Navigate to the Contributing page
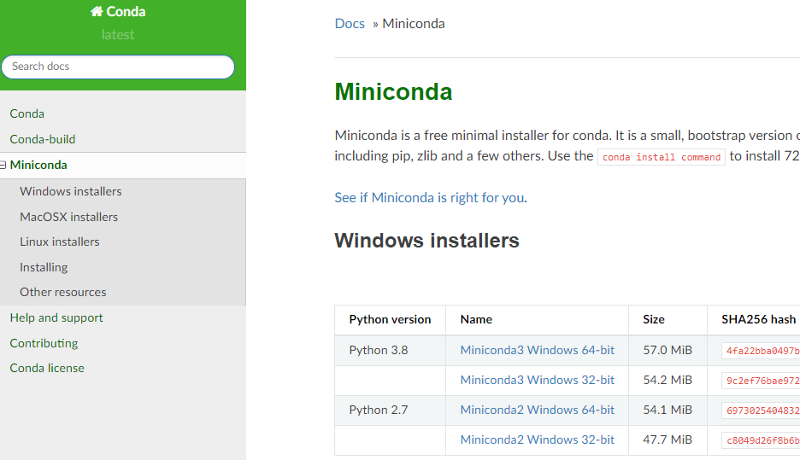Image resolution: width=800 pixels, height=460 pixels. point(44,343)
